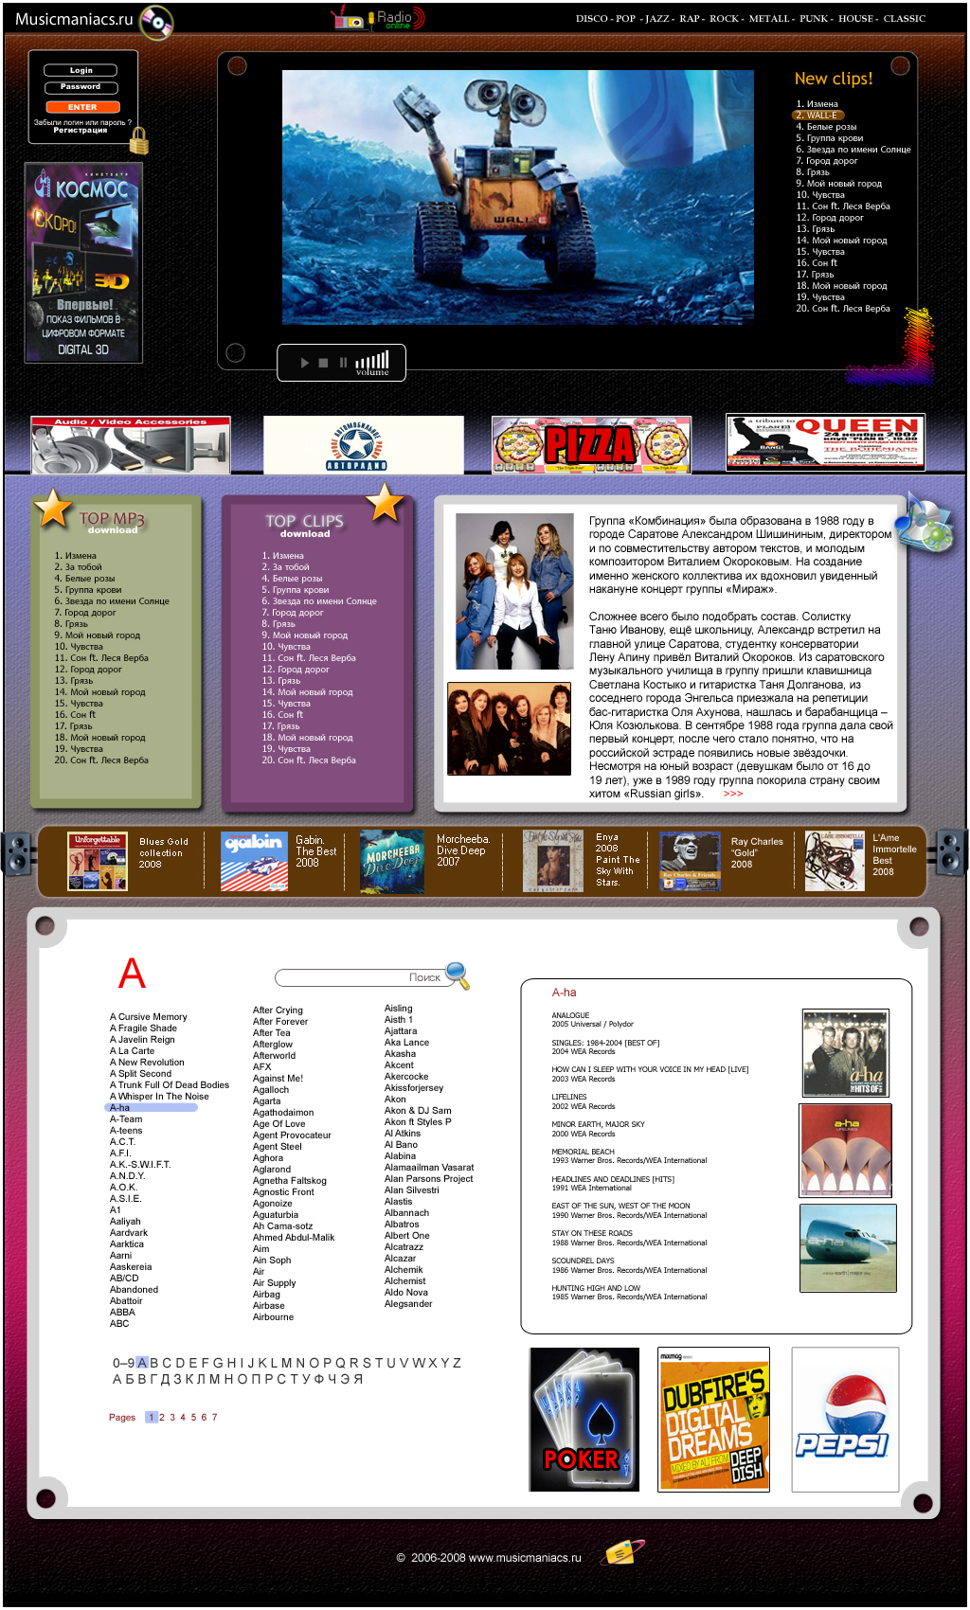Open the Космос Digital 3D banner
The height and width of the screenshot is (1610, 970).
point(83,262)
